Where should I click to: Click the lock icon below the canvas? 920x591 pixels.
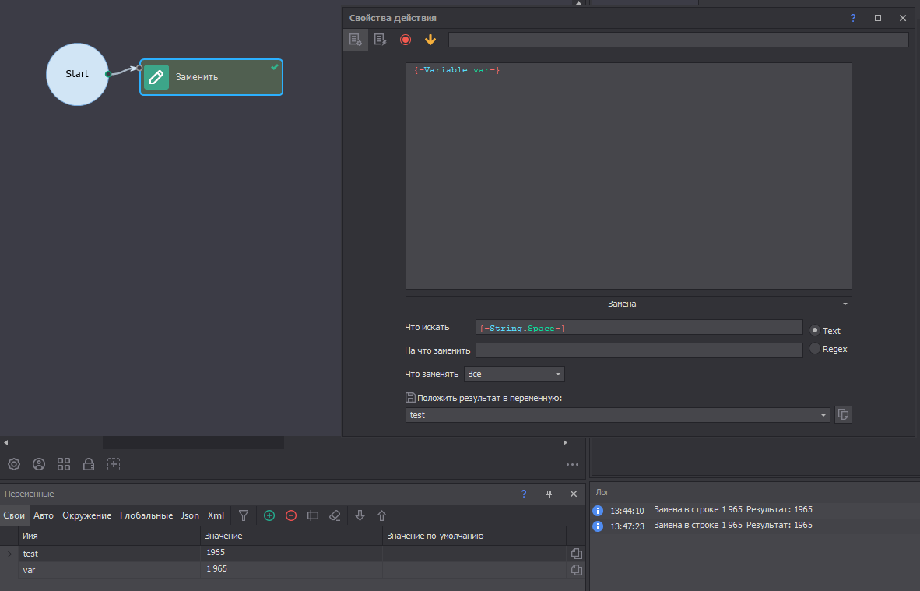(x=89, y=464)
